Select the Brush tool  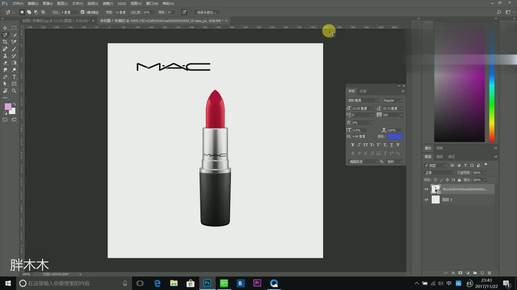14,49
